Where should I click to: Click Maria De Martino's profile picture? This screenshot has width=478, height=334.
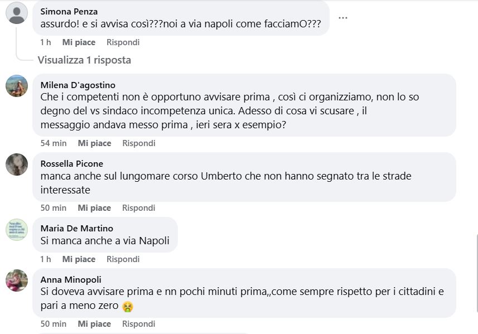click(17, 230)
